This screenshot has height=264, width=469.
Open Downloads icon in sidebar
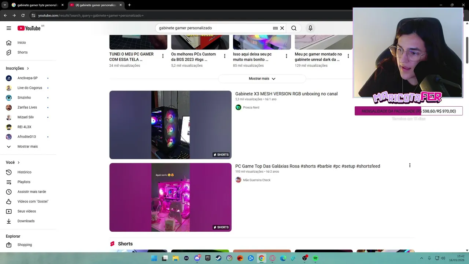(x=9, y=221)
